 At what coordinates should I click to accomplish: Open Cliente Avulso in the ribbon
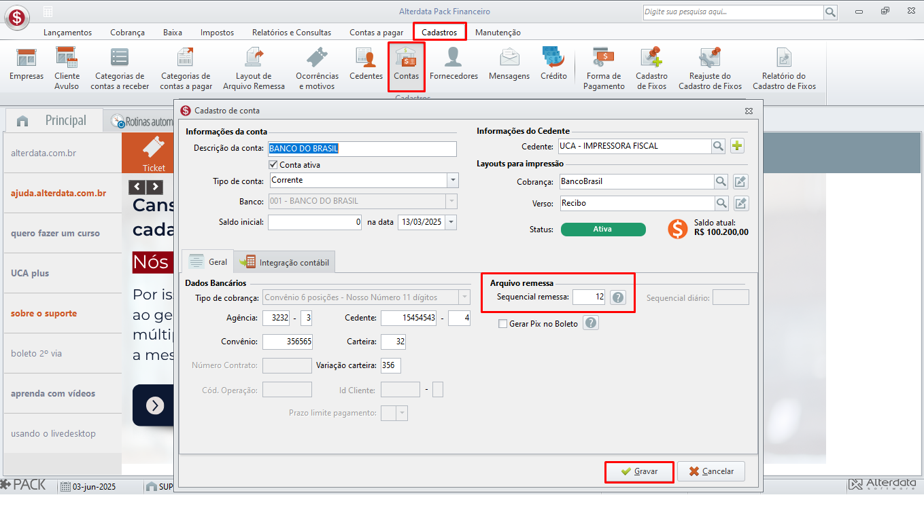(67, 68)
